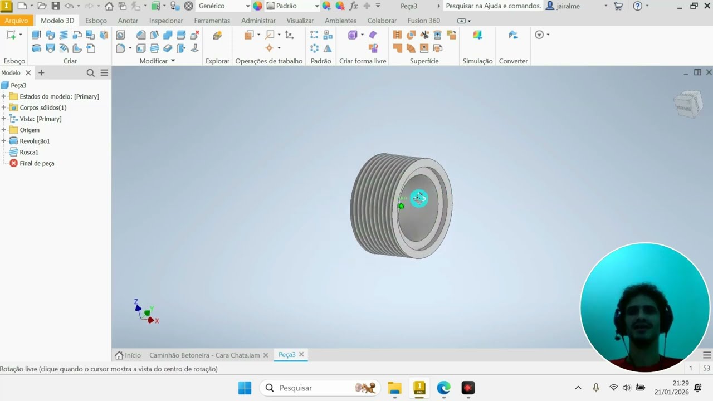
Task: Expand Estados do modelo node
Action: [4, 96]
